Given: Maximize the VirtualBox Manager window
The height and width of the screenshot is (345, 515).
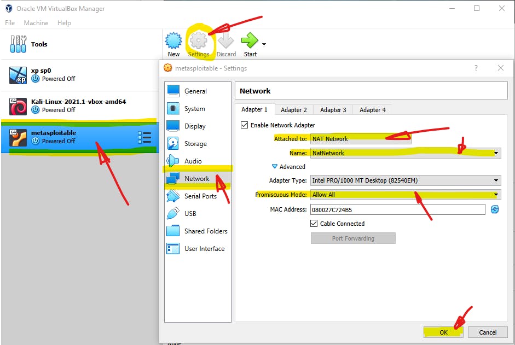Looking at the screenshot, I should pos(477,9).
